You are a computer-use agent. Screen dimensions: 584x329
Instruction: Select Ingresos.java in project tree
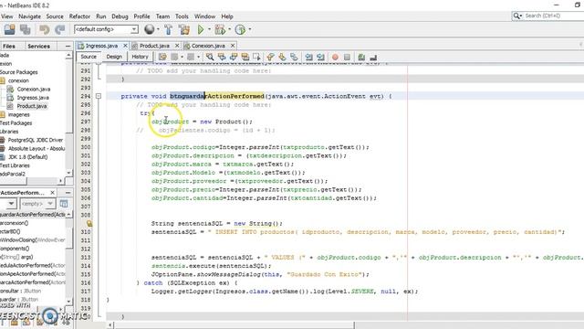point(33,98)
